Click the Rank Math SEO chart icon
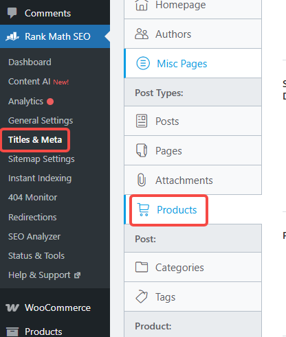Viewport: 286px width, 337px height. click(12, 36)
